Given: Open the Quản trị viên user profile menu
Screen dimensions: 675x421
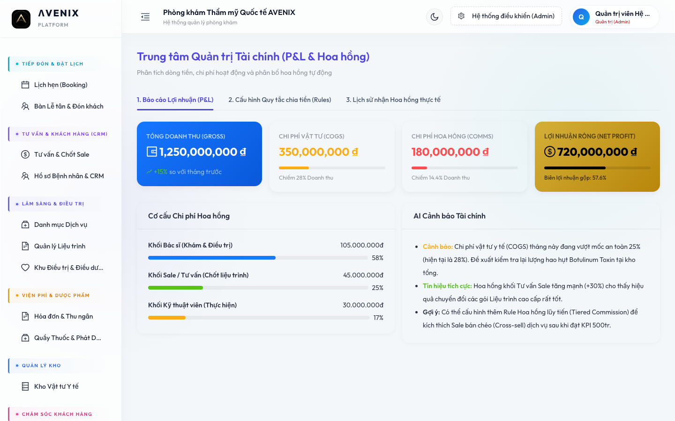Looking at the screenshot, I should tap(615, 17).
